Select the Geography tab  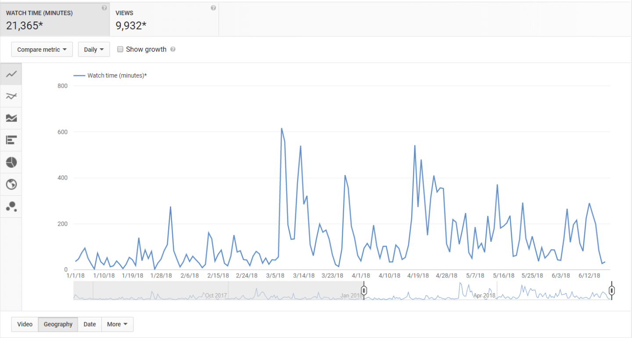[58, 324]
